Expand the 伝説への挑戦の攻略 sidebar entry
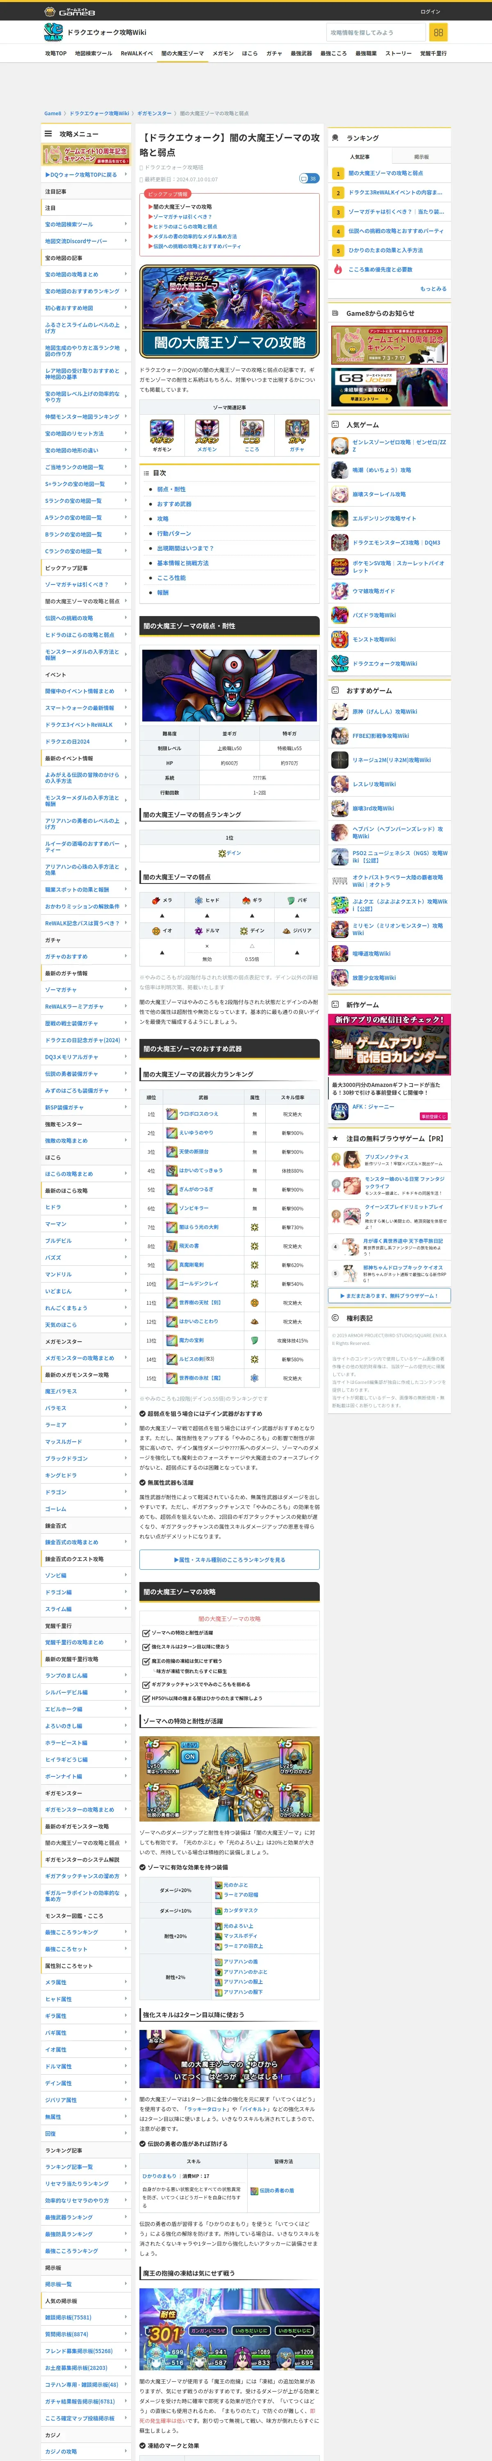The width and height of the screenshot is (492, 2461). pyautogui.click(x=86, y=618)
